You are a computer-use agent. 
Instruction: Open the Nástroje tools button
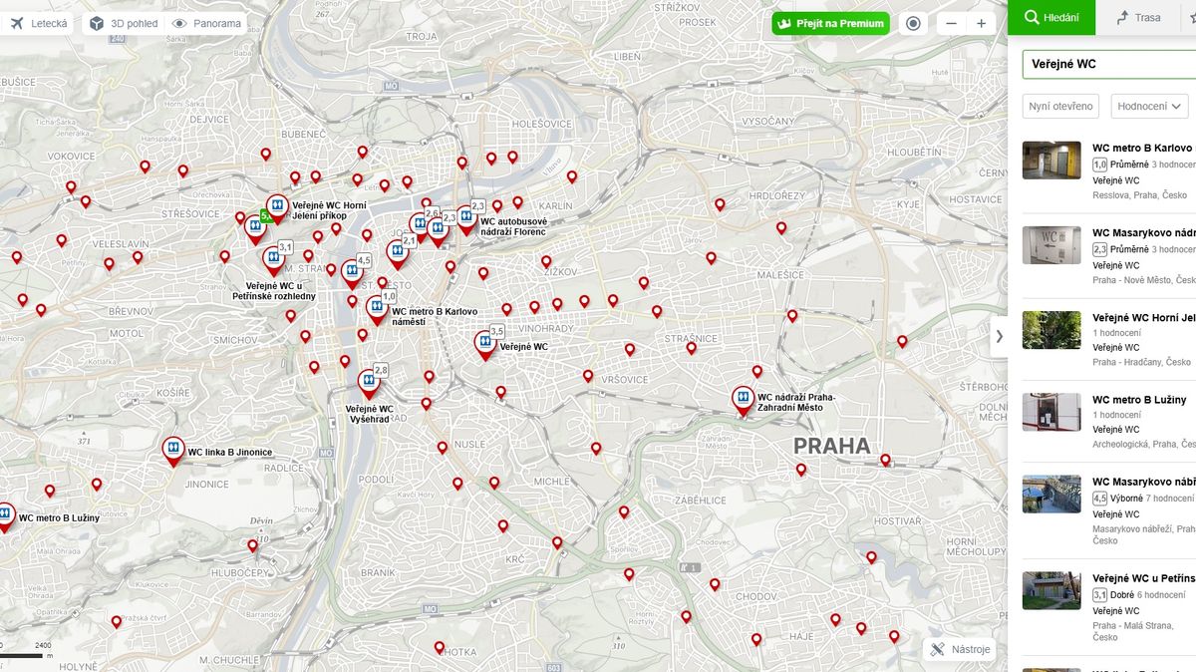[x=960, y=649]
